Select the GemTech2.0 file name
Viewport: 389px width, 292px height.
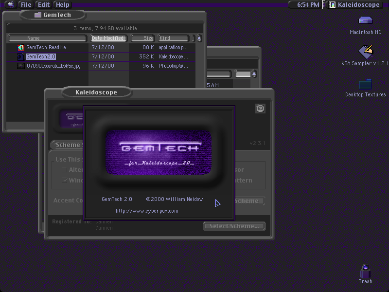[41, 56]
